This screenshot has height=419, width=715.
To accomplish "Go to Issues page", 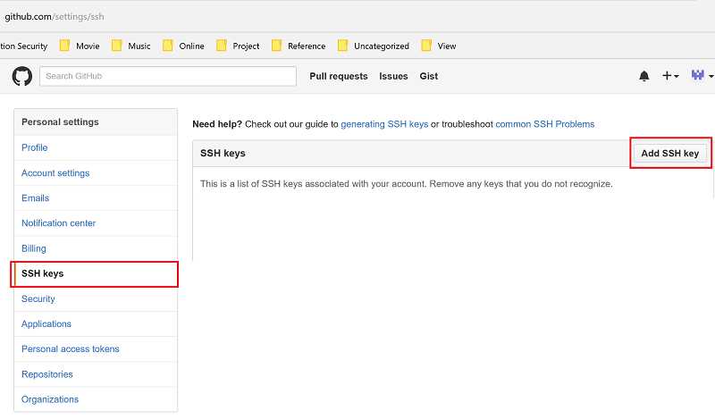I will pyautogui.click(x=393, y=76).
